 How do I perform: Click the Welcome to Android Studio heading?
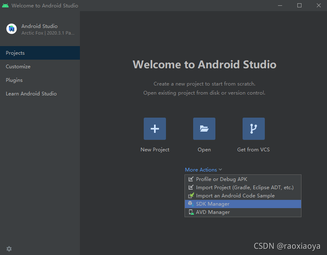(x=205, y=65)
